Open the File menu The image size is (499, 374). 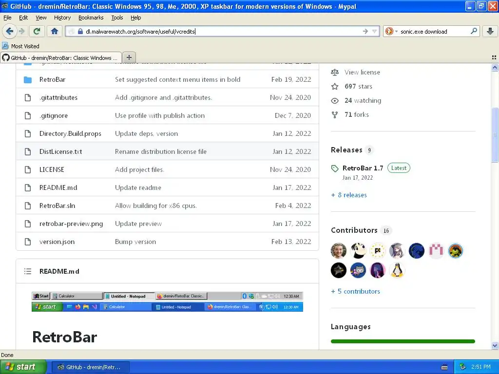click(x=7, y=18)
